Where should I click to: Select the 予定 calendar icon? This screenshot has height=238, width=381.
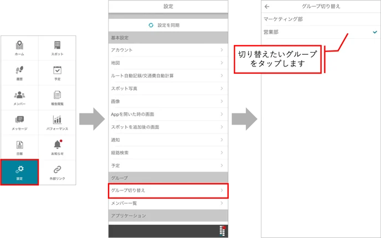coord(57,70)
